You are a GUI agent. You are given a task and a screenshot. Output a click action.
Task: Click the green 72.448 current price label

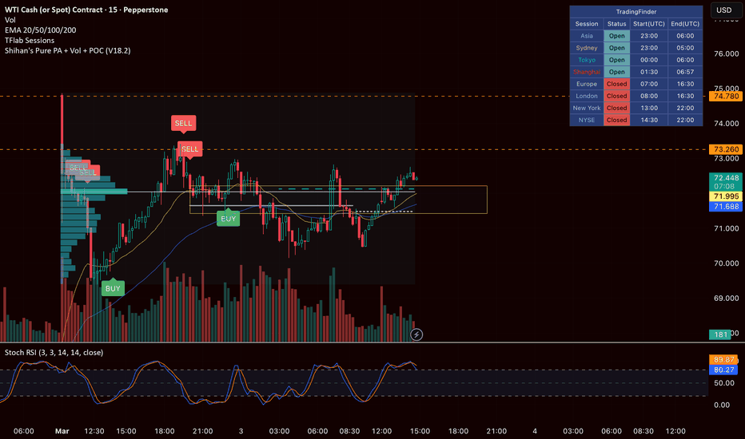point(726,178)
